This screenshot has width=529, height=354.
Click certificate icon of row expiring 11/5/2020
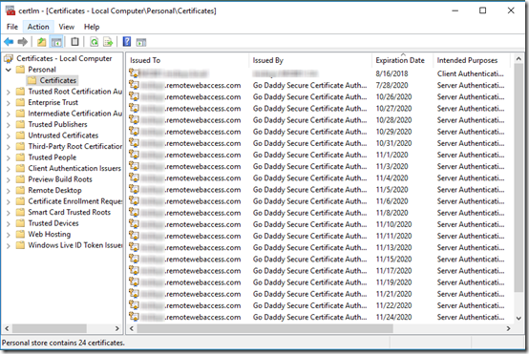pyautogui.click(x=134, y=189)
